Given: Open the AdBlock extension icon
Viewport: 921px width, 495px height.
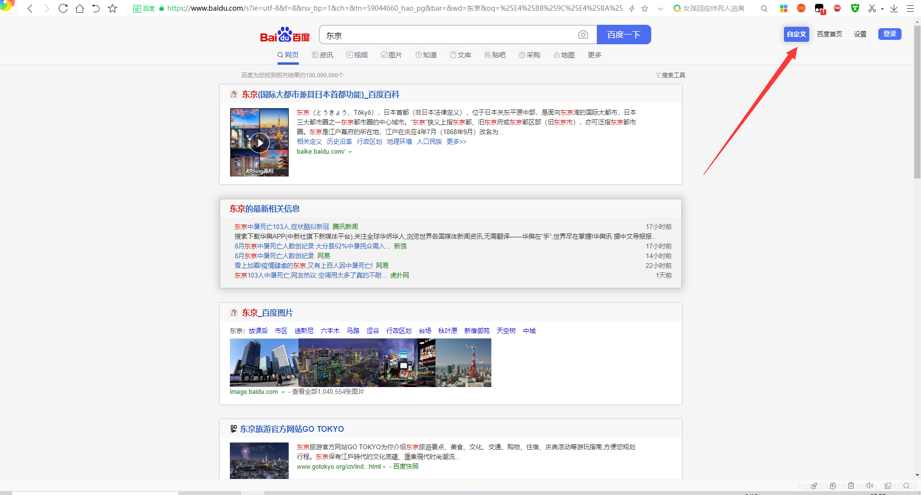Looking at the screenshot, I should [x=837, y=8].
